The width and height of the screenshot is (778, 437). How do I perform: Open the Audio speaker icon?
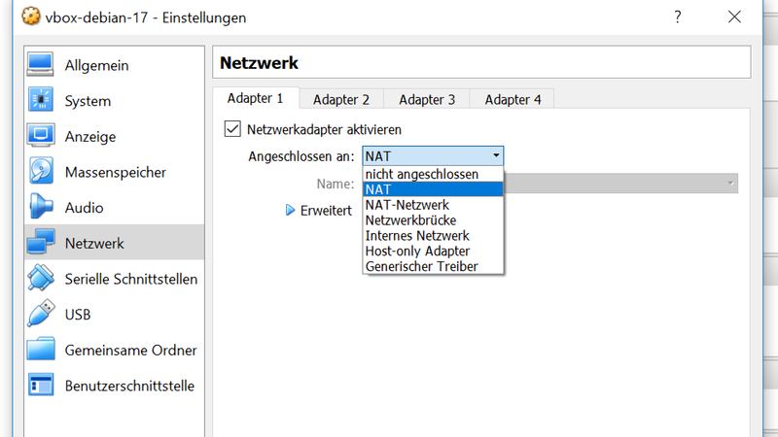(40, 206)
